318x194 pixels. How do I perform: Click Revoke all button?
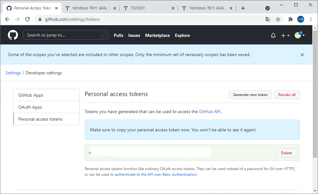tap(287, 95)
